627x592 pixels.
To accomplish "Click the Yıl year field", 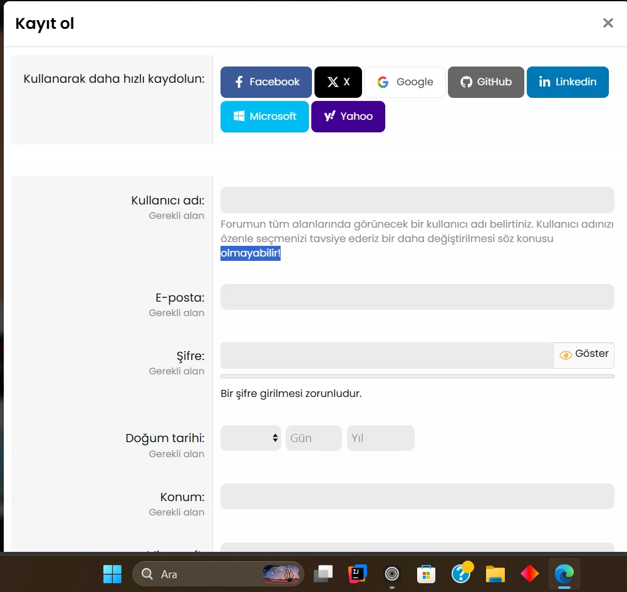I will pos(381,438).
